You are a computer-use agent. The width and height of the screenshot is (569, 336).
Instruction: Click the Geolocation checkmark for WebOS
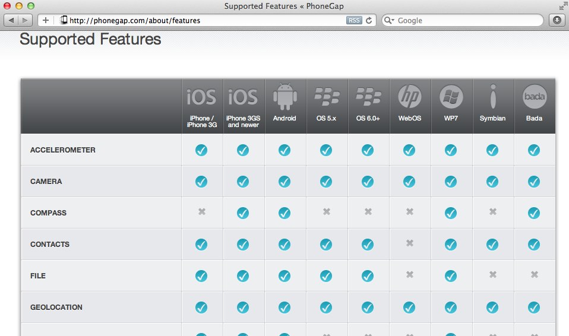click(409, 308)
